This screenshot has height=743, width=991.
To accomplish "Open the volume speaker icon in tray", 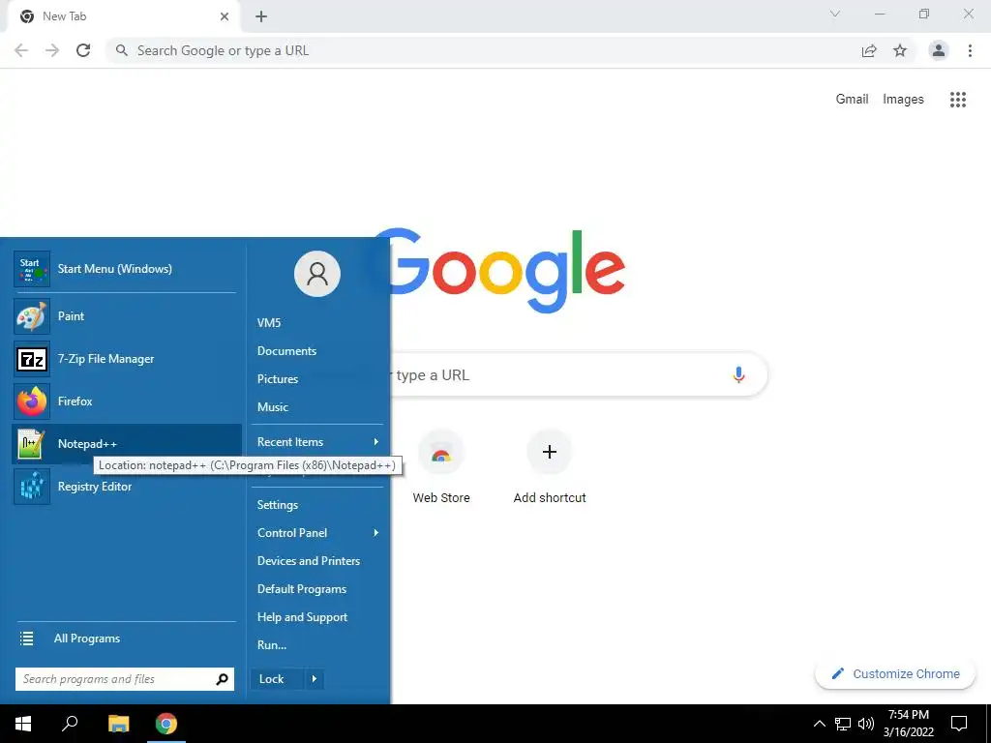I will (866, 724).
